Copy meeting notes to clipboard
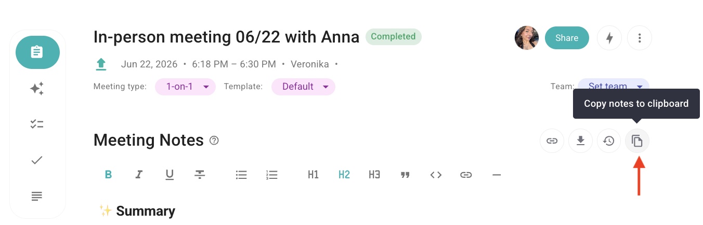The height and width of the screenshot is (225, 703). 637,140
